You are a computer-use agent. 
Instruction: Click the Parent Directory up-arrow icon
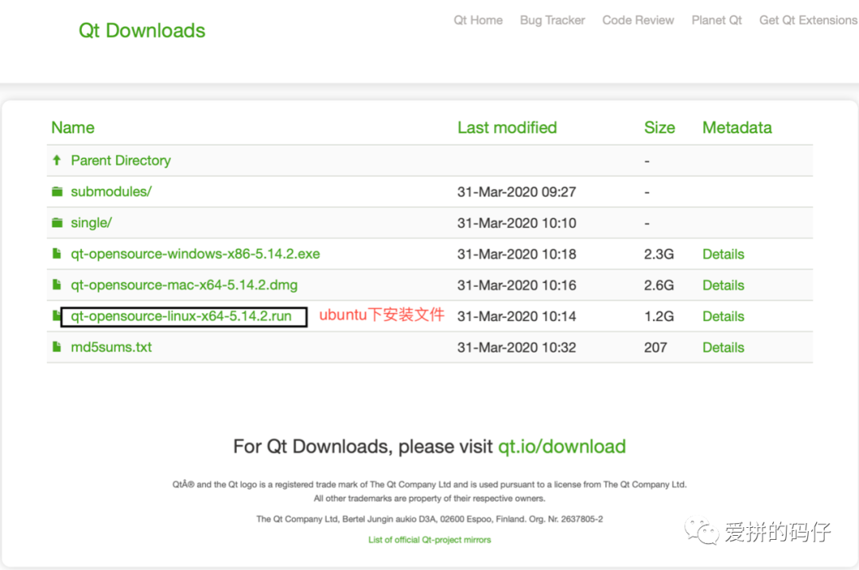pyautogui.click(x=56, y=161)
